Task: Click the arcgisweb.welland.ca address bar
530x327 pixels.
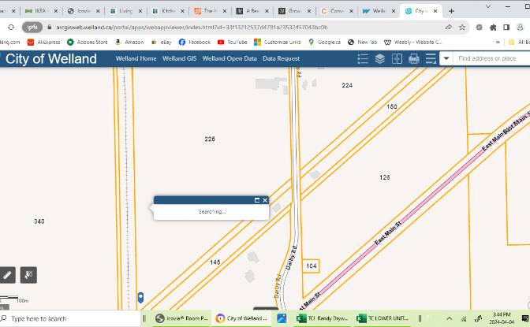Action: (x=192, y=28)
